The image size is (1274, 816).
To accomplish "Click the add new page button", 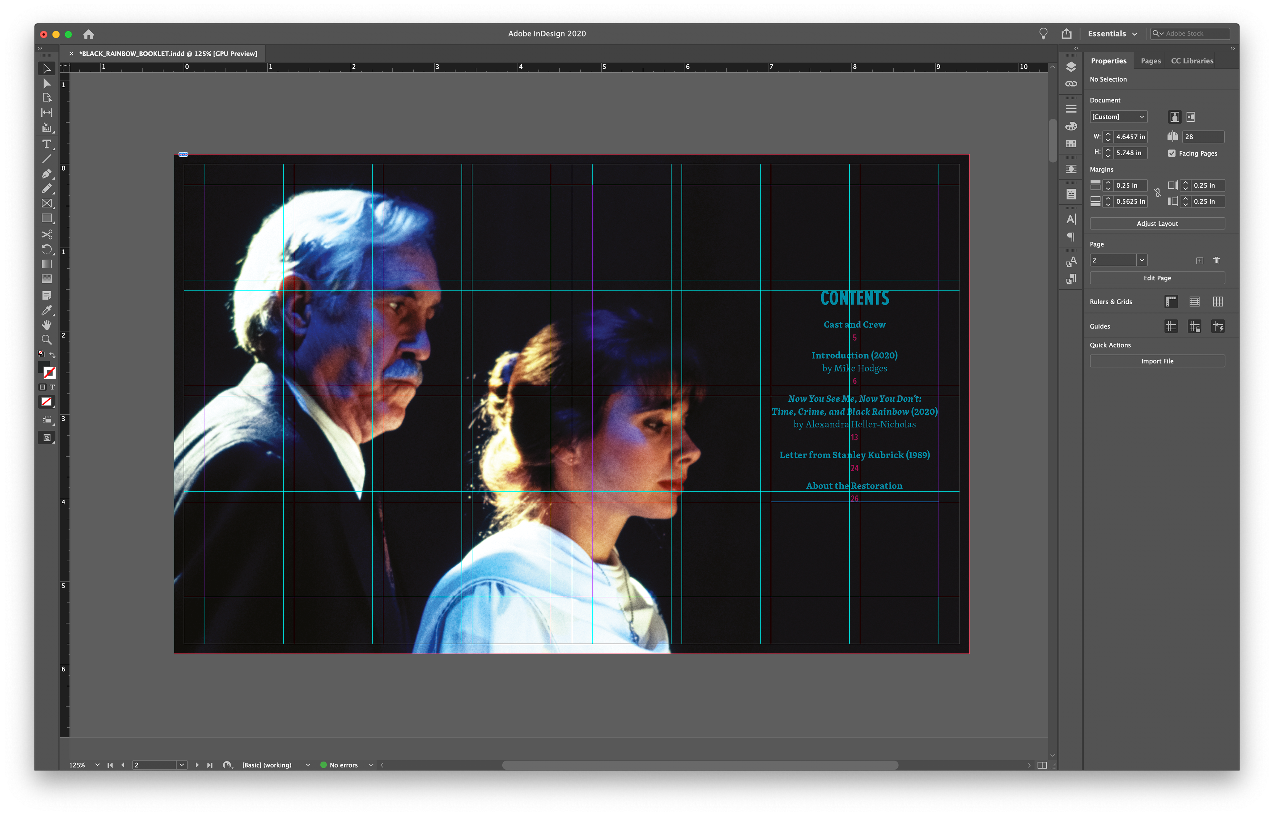I will pyautogui.click(x=1199, y=261).
